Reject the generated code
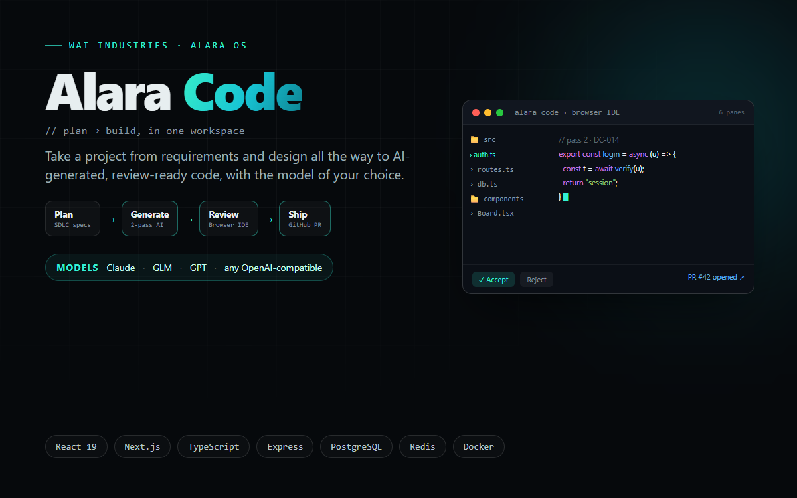The image size is (797, 498). tap(537, 280)
